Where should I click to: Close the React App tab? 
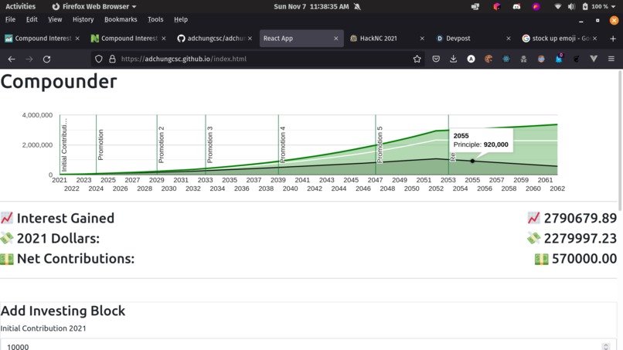click(x=335, y=39)
